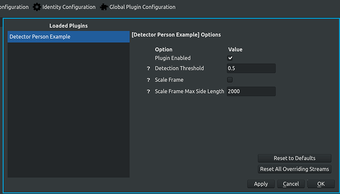The height and width of the screenshot is (194, 340).
Task: Uncheck the Plugin Enabled checkbox
Action: [230, 58]
